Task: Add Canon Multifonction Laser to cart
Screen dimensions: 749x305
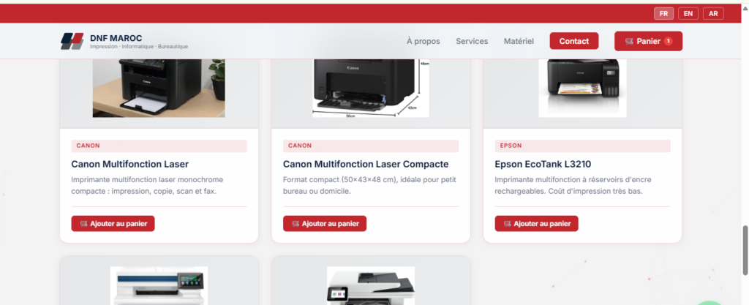Action: pyautogui.click(x=113, y=223)
